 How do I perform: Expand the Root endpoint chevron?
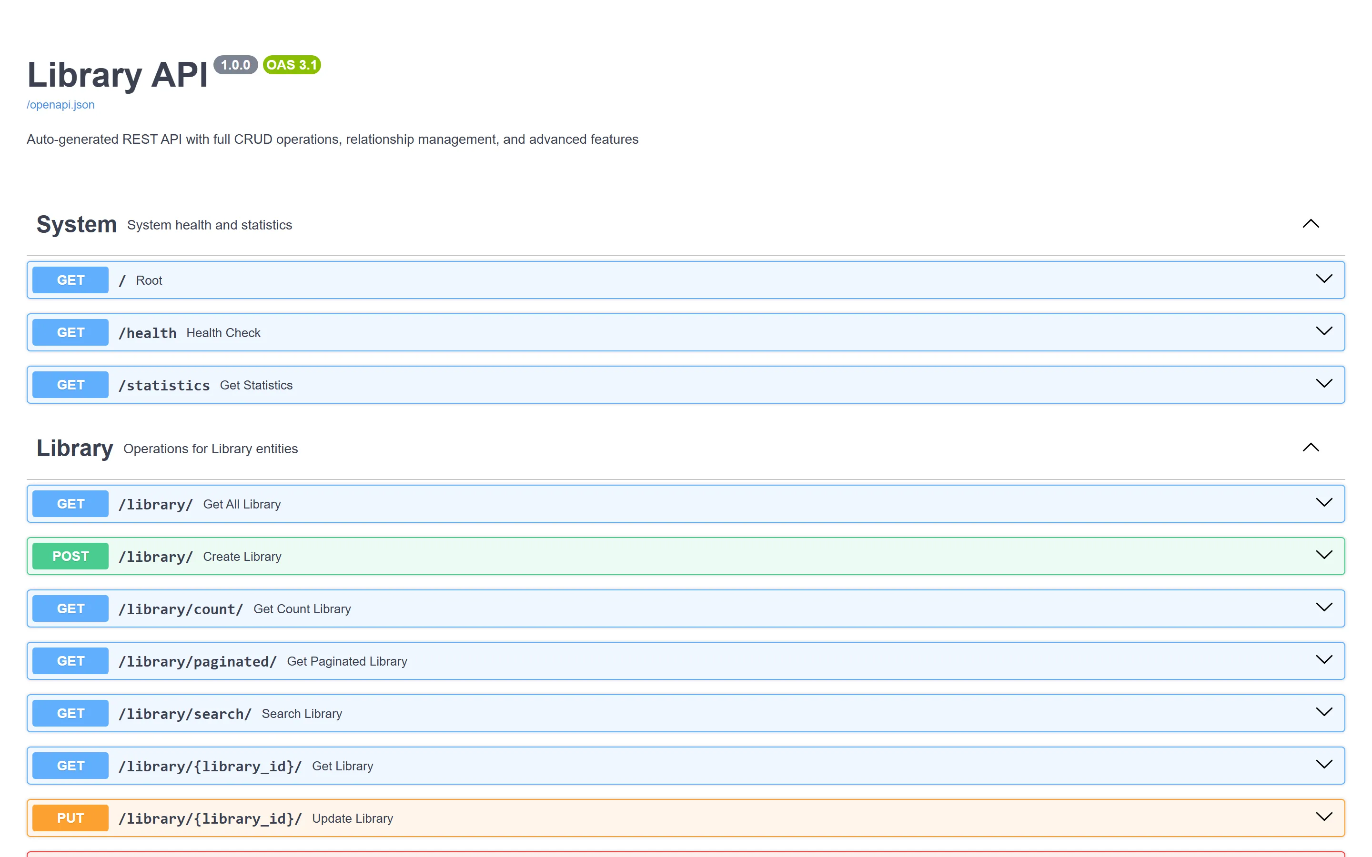tap(1324, 279)
